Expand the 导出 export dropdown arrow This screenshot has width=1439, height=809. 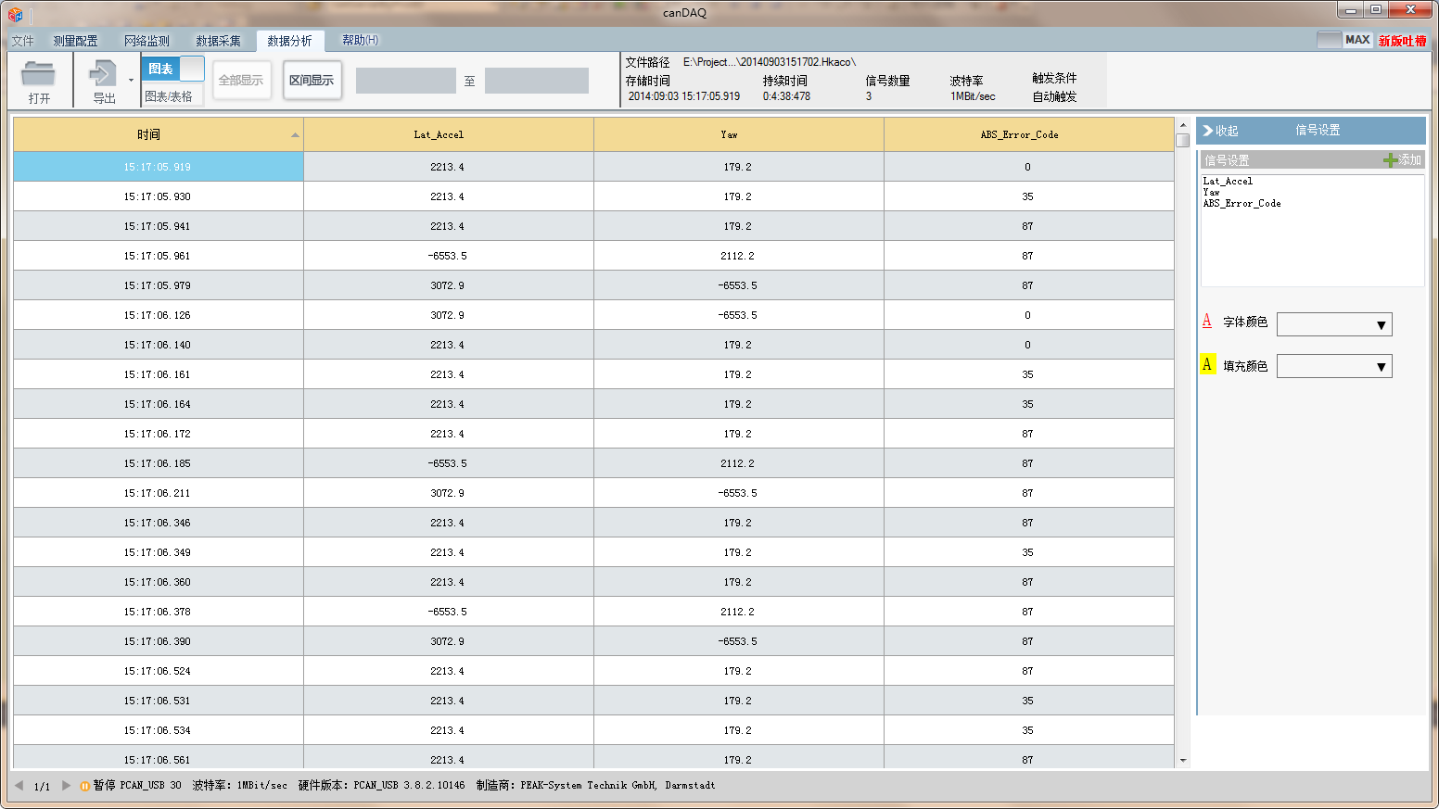point(131,81)
